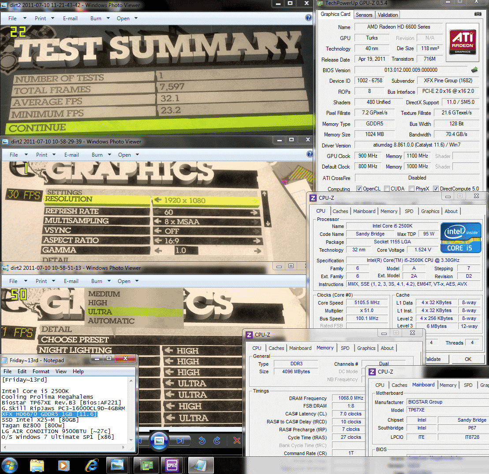Click Notepad's vertical scrollbar down arrow
Viewport: 489px width, 474px height.
(131, 440)
